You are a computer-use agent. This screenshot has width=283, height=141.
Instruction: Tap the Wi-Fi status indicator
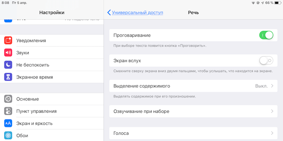[253, 3]
